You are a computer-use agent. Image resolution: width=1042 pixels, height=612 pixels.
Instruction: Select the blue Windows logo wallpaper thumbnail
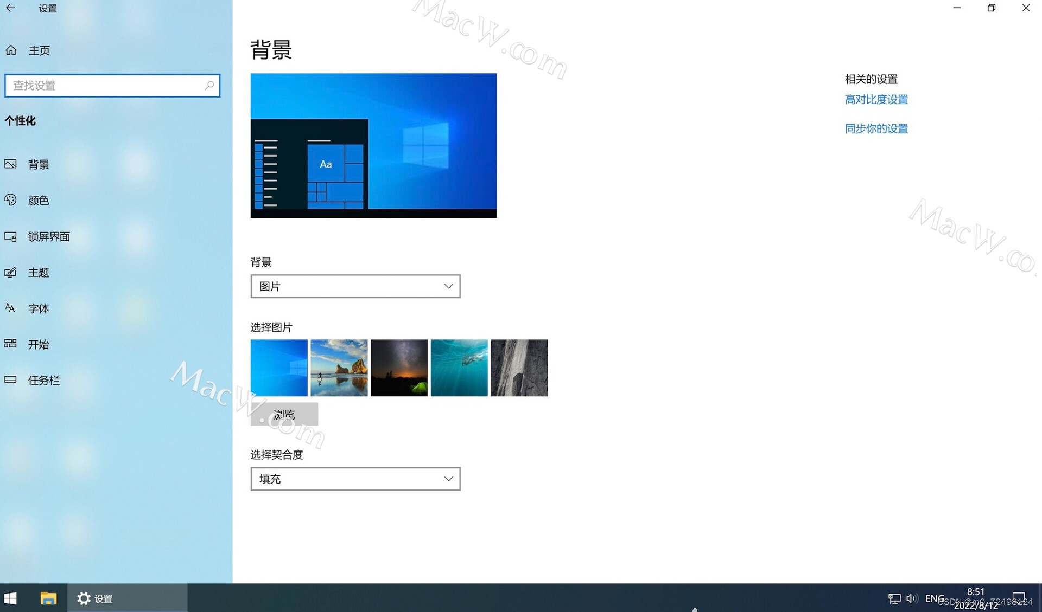coord(279,368)
